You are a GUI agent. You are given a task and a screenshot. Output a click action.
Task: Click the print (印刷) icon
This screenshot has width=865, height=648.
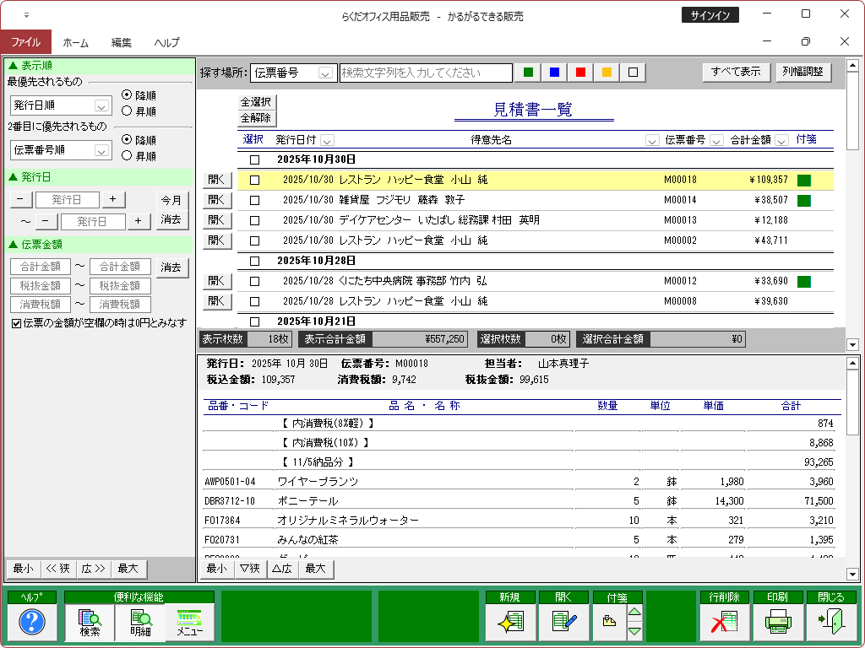pos(777,623)
